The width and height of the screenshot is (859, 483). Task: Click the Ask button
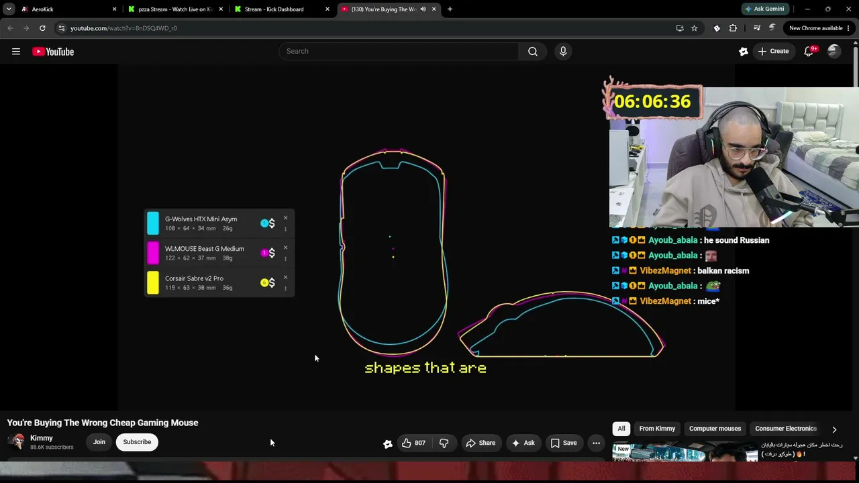point(523,443)
